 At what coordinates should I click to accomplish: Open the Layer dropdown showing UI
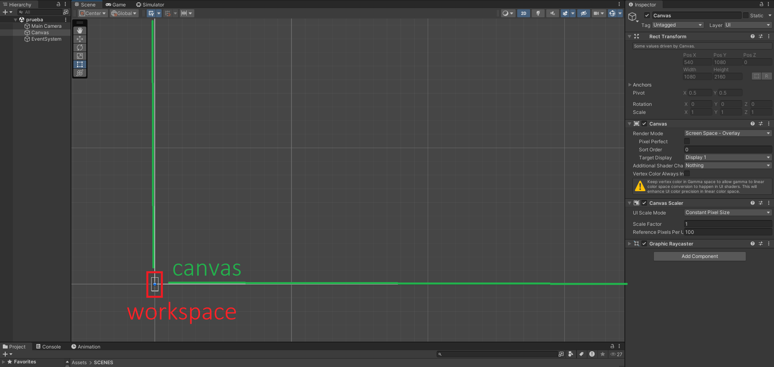click(747, 25)
